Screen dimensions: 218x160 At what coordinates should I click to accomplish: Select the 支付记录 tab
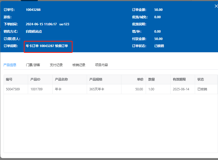[56, 65]
